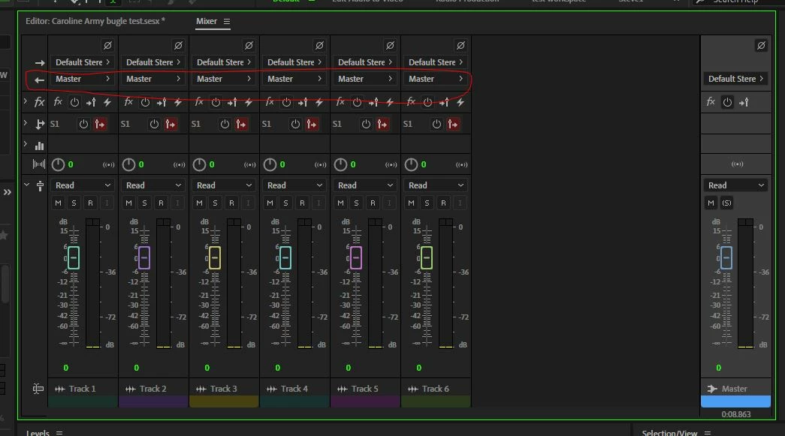Click the sends row icon
Viewport: 785px width, 436px height.
pos(40,125)
